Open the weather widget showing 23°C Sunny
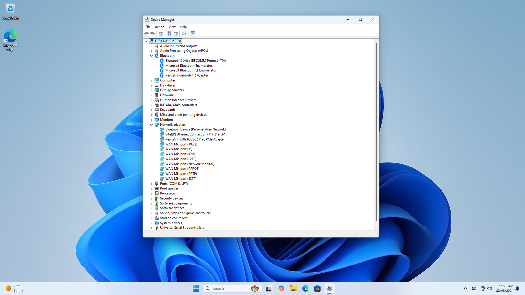Screen dimensions: 525x295 point(15,288)
